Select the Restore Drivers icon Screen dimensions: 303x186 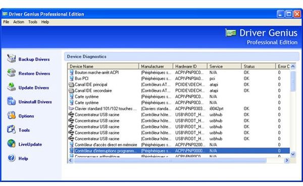click(x=12, y=73)
